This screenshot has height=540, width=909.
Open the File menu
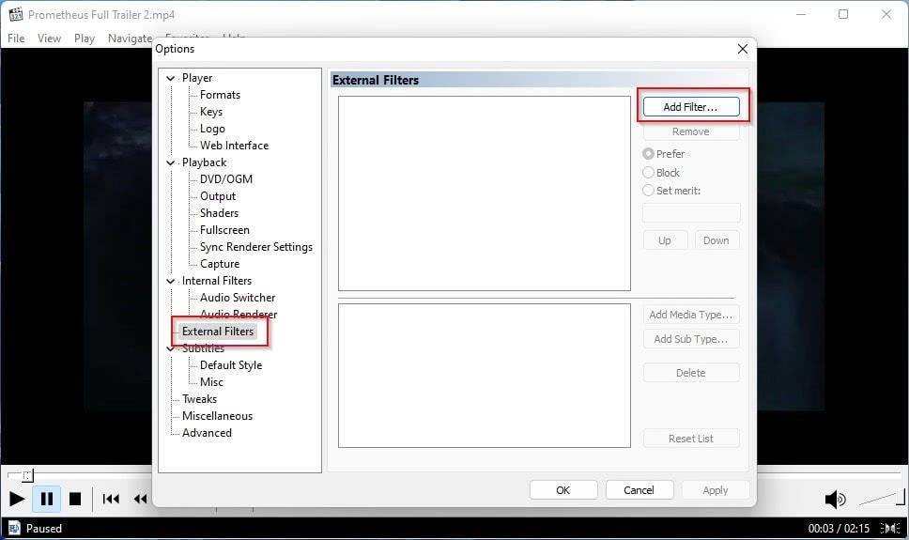(16, 39)
